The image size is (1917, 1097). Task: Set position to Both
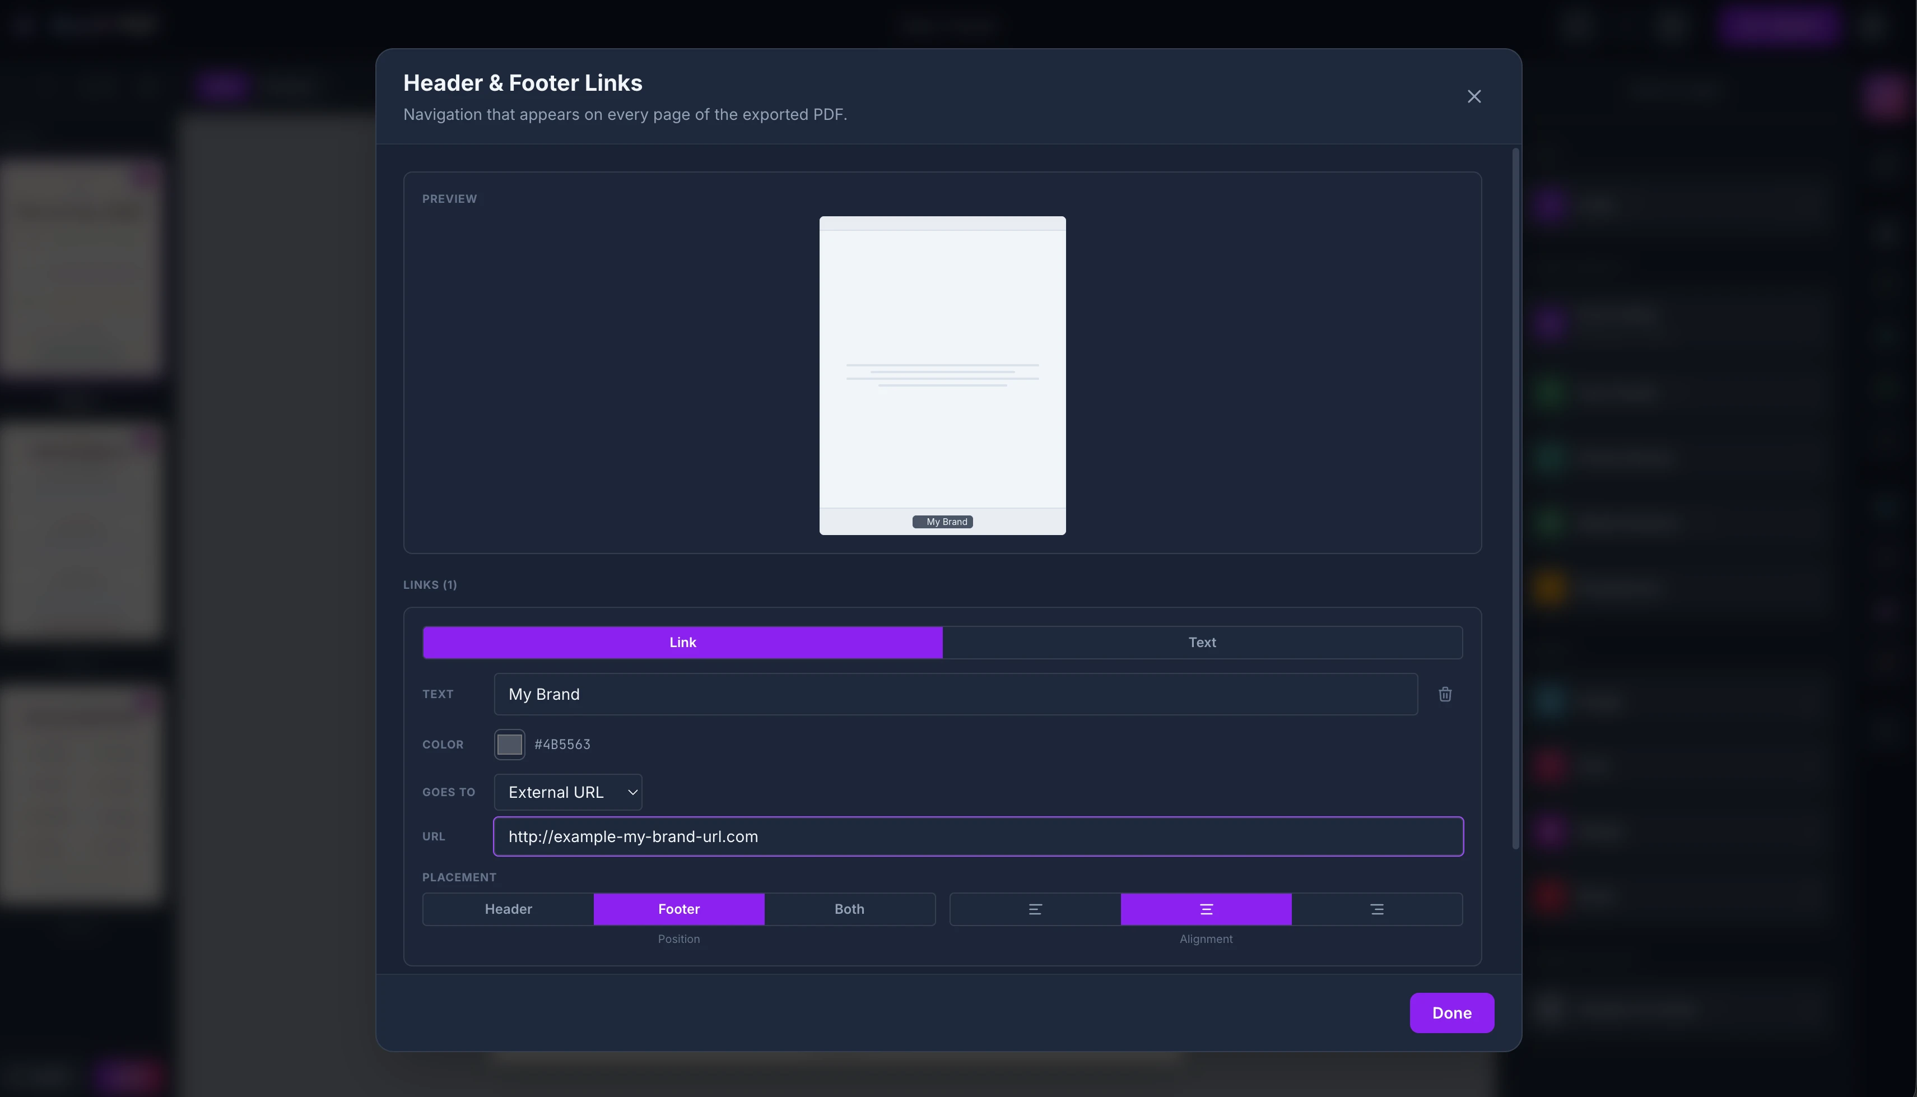click(850, 909)
